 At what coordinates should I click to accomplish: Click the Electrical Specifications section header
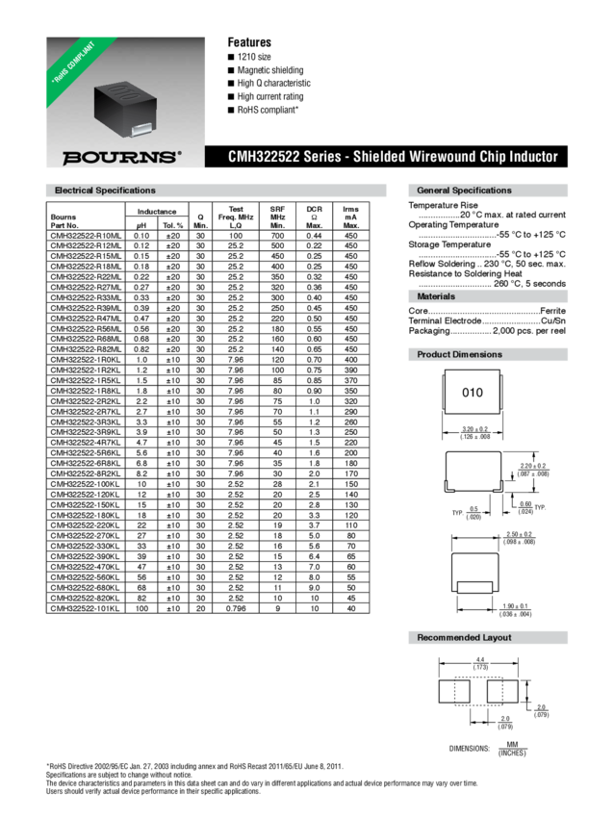(x=216, y=191)
